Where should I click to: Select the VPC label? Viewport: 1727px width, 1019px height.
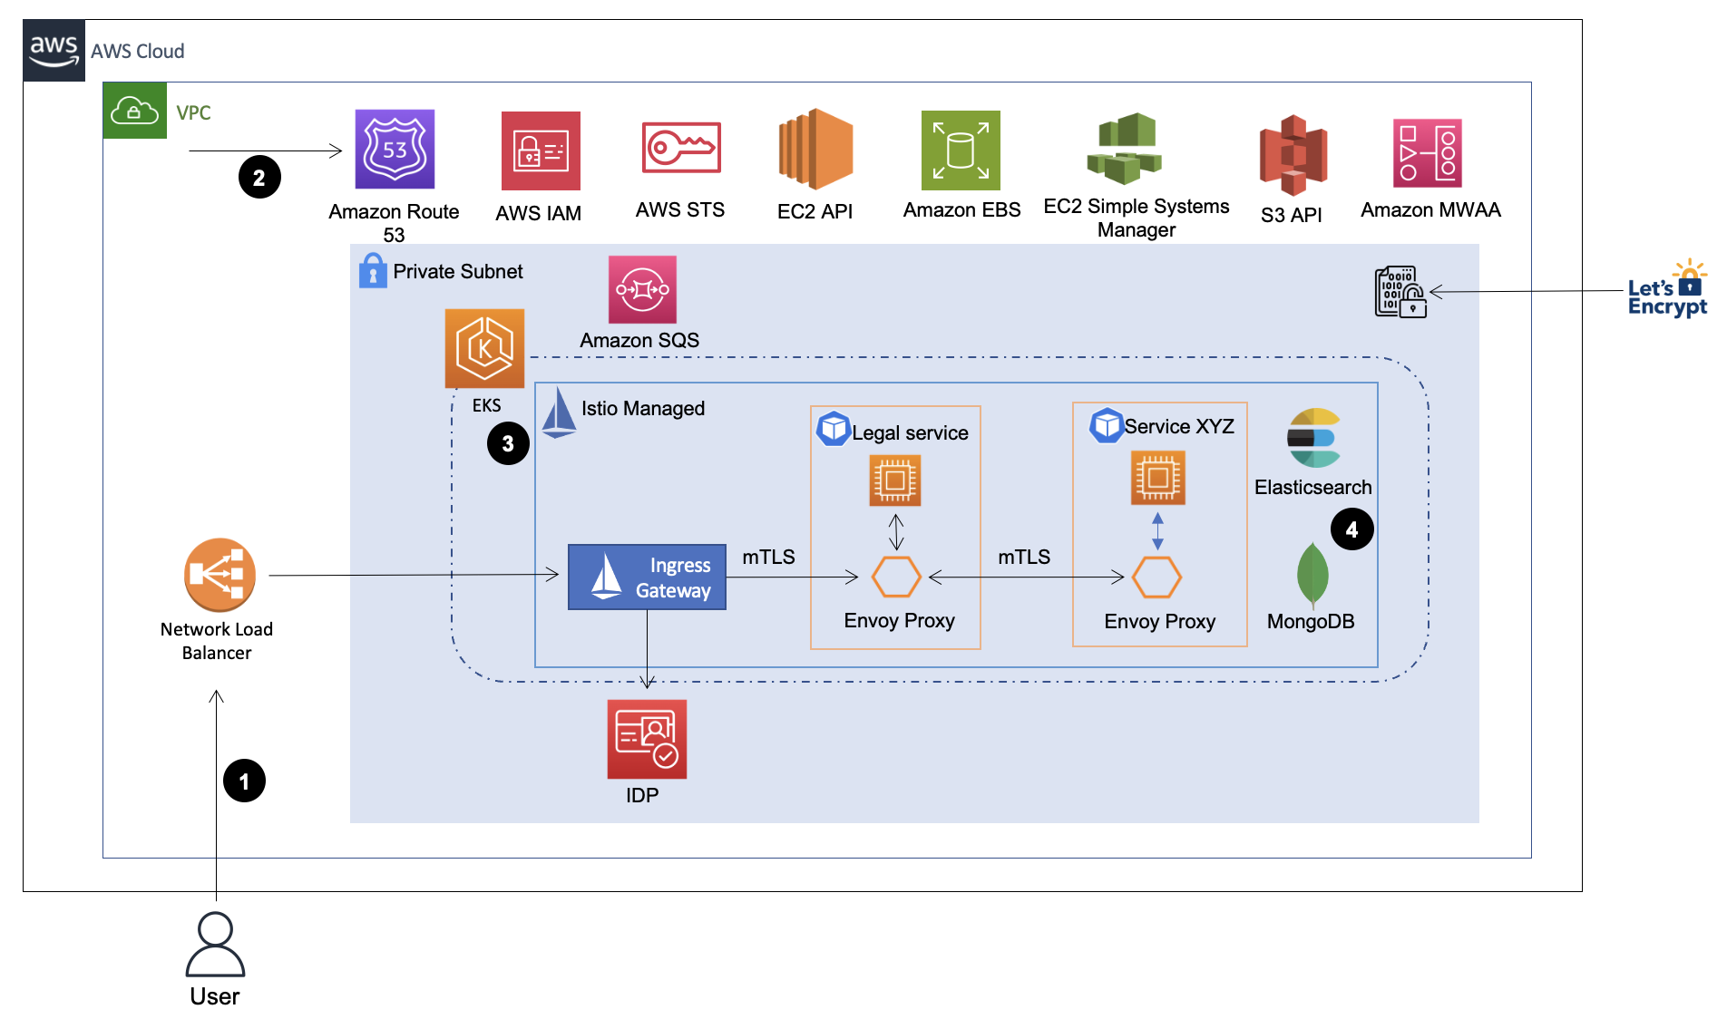coord(192,112)
